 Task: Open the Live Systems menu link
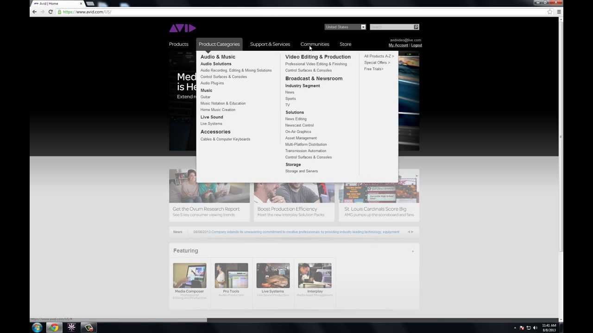coord(211,124)
